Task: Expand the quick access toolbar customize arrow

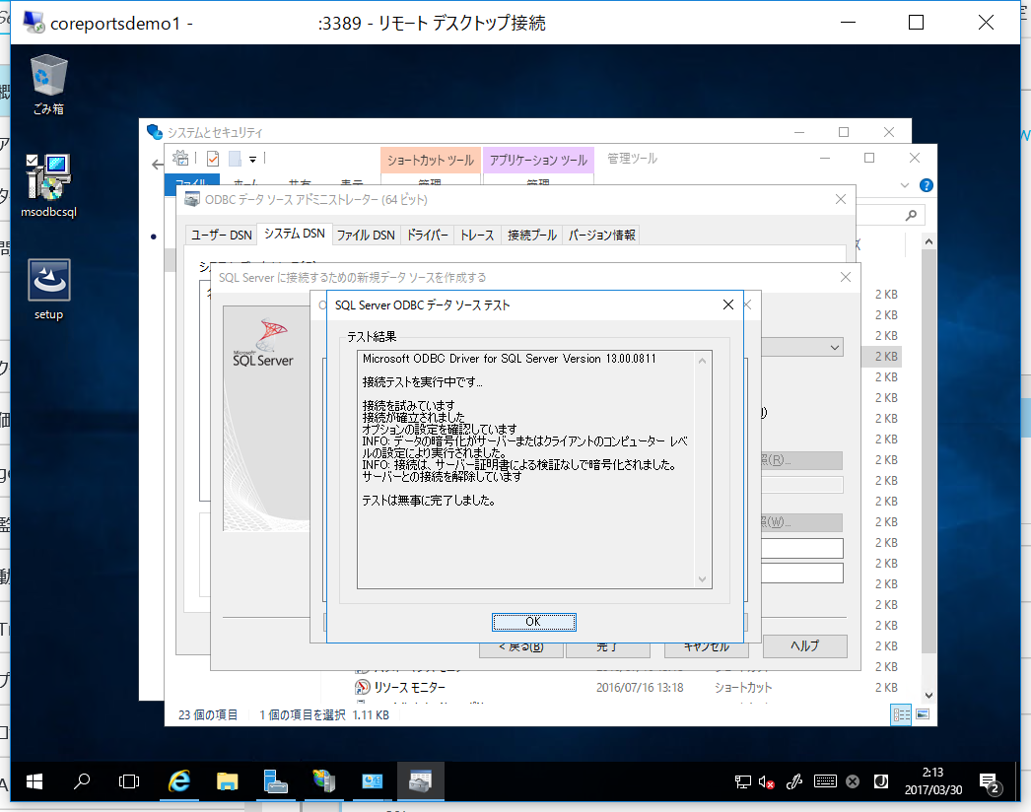Action: point(252,159)
